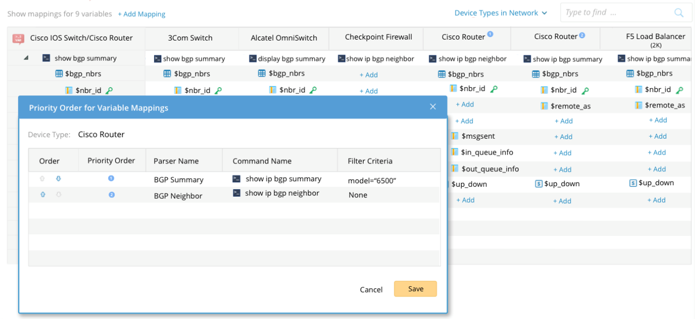The width and height of the screenshot is (695, 319).
Task: Click the green key icon in 3Com Switch column
Action: point(218,90)
